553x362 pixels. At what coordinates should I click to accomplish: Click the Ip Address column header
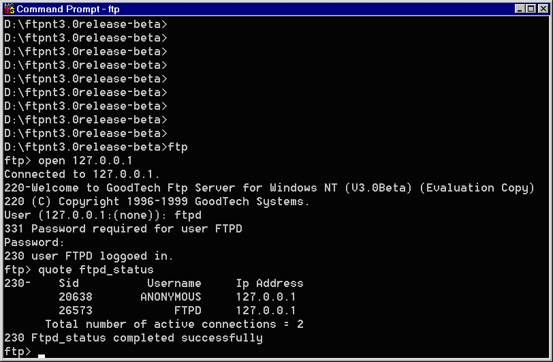coord(270,284)
